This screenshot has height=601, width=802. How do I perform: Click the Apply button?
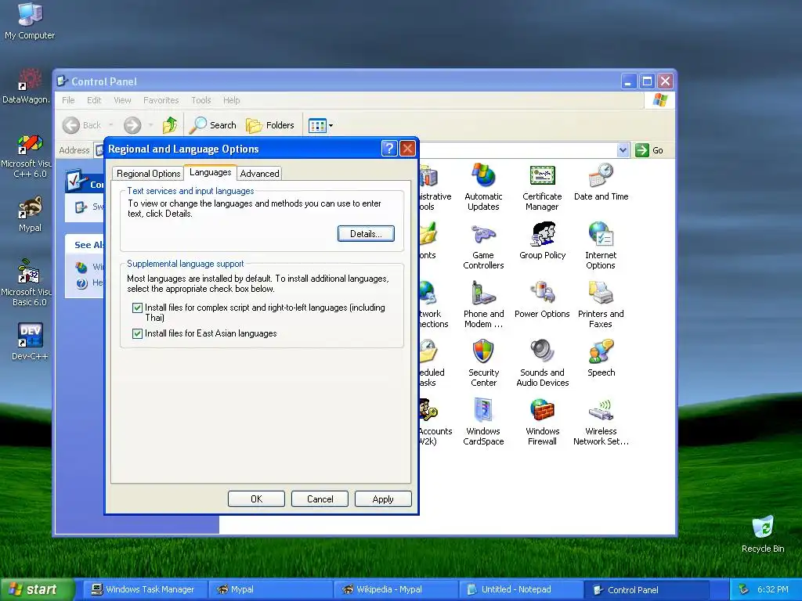[383, 498]
